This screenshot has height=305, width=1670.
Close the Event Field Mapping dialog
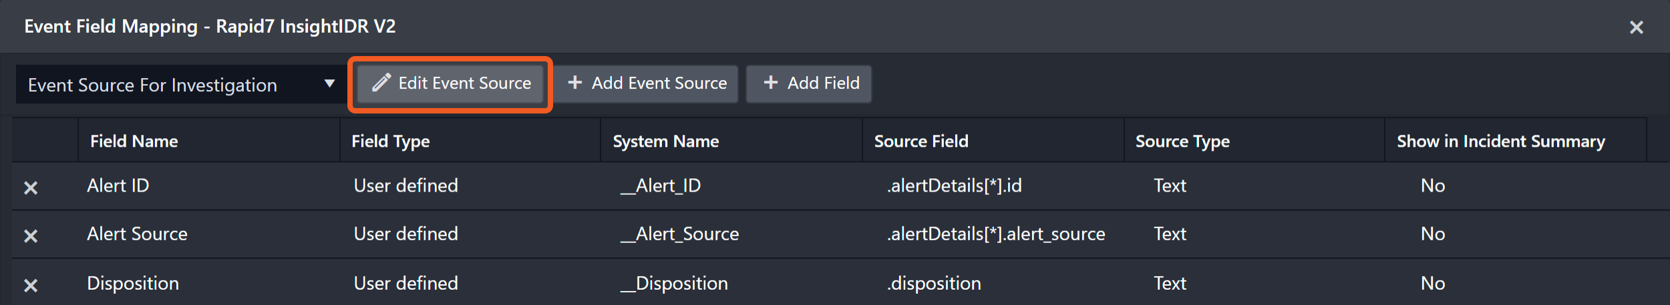click(x=1636, y=27)
